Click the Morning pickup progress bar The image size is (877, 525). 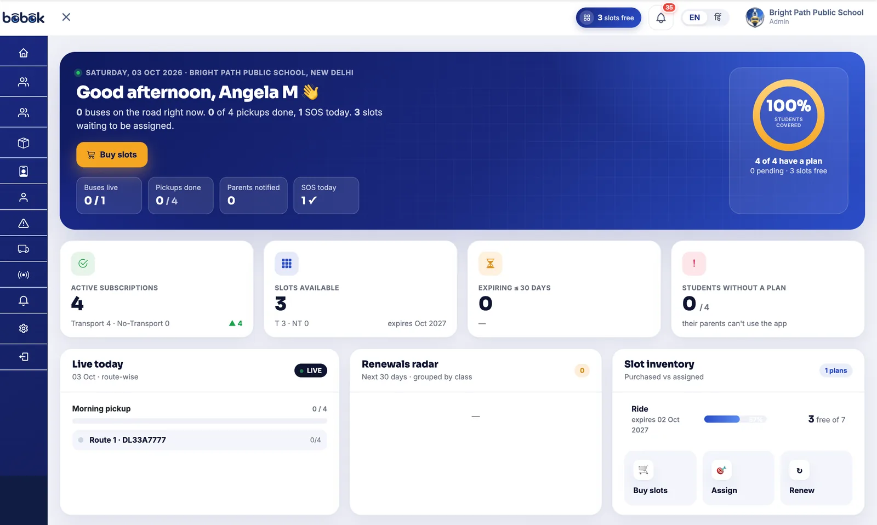[x=200, y=421]
